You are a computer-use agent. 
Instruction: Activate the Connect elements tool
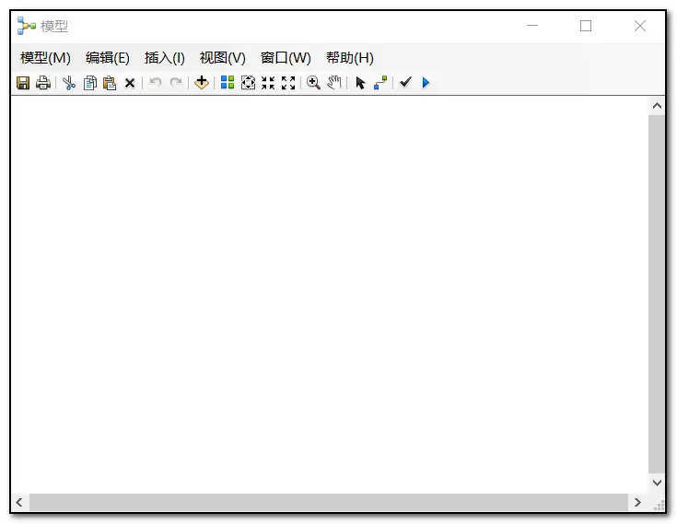380,83
